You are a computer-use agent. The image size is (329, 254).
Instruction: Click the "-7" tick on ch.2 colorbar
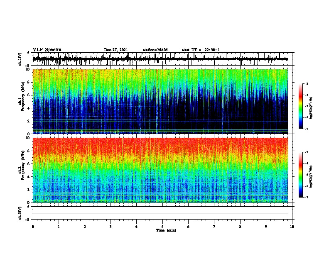tap(307, 198)
